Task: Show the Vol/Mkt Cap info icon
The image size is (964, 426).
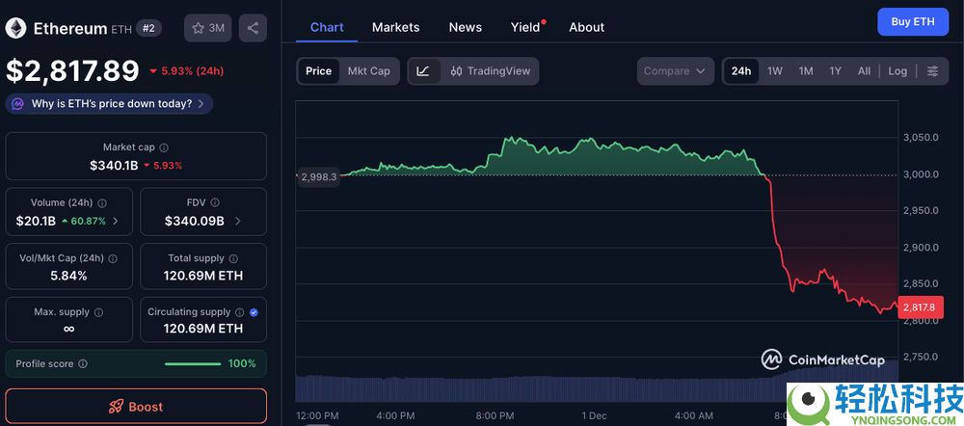Action: pyautogui.click(x=113, y=258)
